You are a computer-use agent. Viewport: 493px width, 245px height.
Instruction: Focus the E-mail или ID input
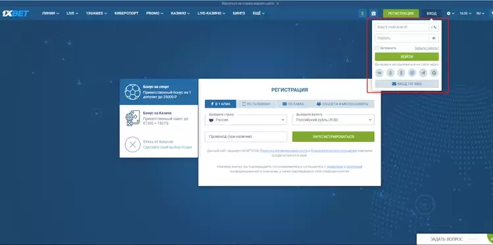[x=402, y=28]
